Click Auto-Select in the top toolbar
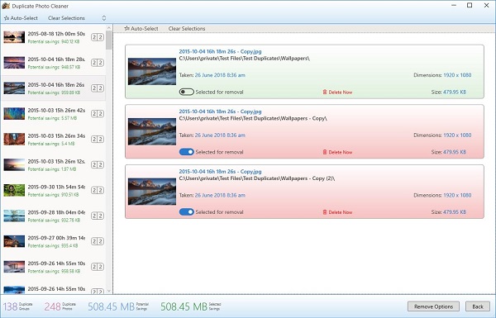Screen dimensions: 496x318 (x=21, y=18)
